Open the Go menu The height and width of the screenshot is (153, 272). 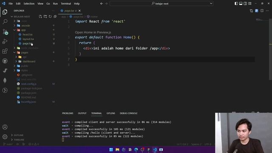[48, 3]
